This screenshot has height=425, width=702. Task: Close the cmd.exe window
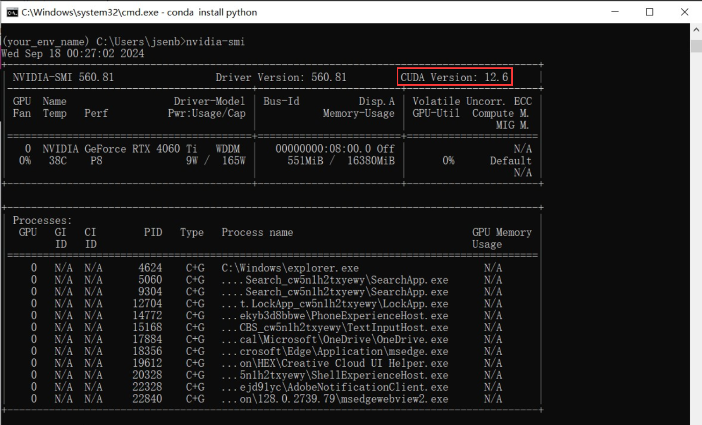[685, 12]
